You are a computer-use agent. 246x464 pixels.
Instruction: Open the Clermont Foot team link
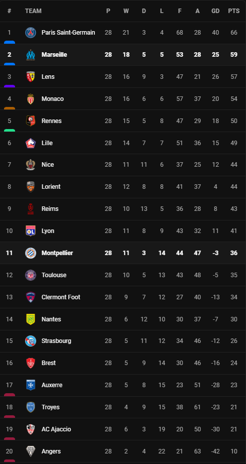[x=61, y=297]
